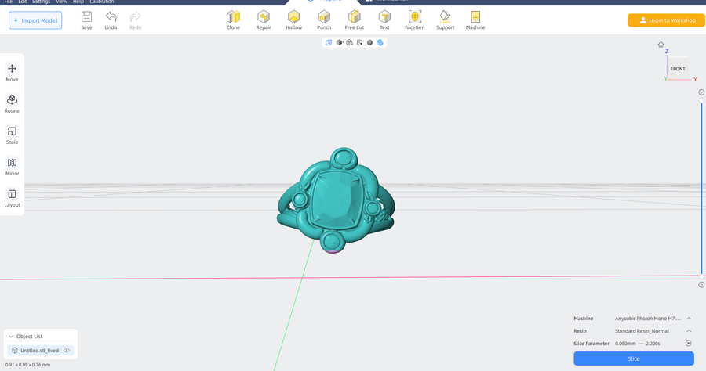
Task: Click the Slice button
Action: pyautogui.click(x=634, y=358)
